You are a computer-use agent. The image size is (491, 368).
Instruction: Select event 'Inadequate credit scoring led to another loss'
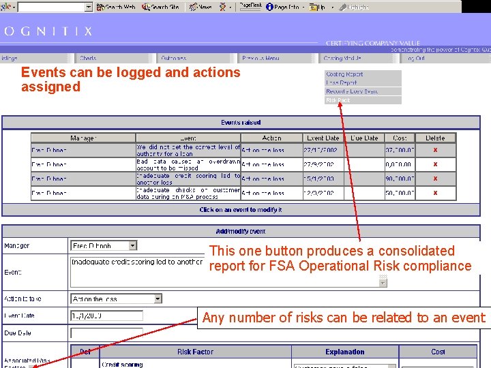click(188, 179)
